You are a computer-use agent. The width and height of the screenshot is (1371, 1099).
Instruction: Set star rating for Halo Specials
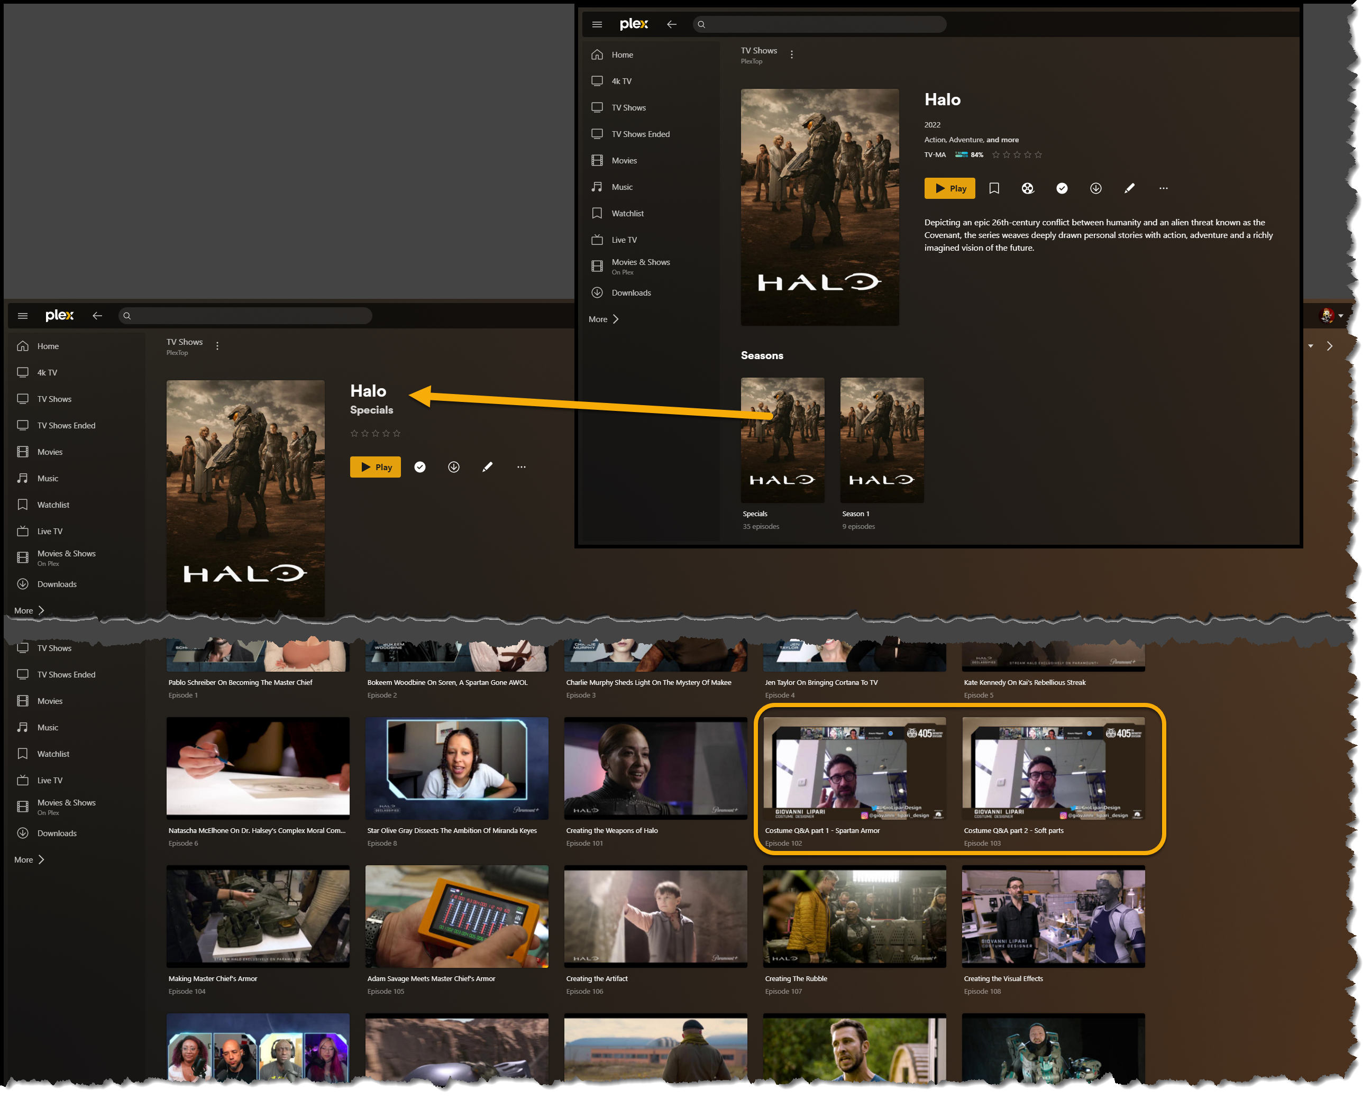tap(375, 433)
